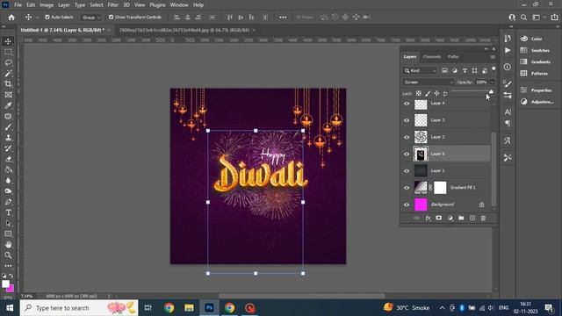The height and width of the screenshot is (316, 562).
Task: Select the Lasso tool
Action: tap(8, 62)
